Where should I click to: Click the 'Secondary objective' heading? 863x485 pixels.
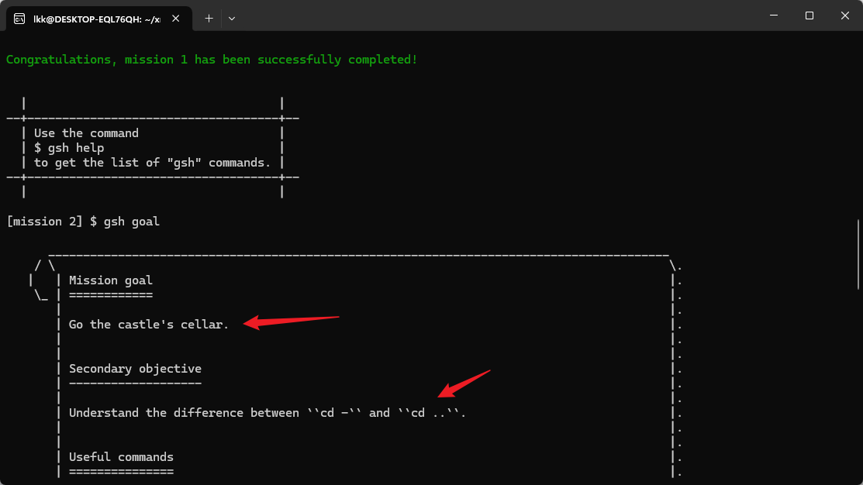click(x=135, y=369)
